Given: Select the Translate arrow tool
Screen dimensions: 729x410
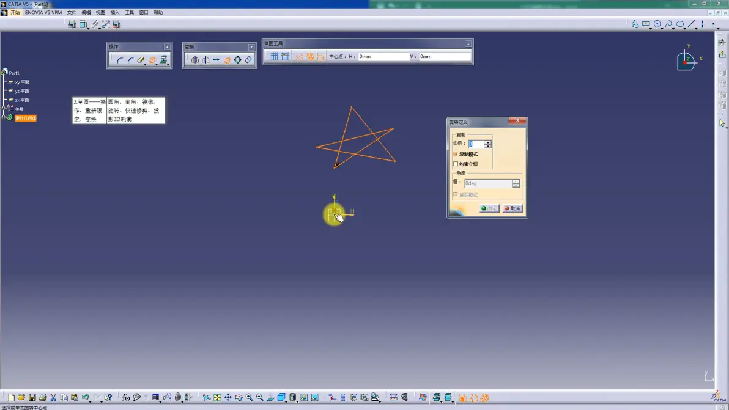Looking at the screenshot, I should [x=216, y=60].
